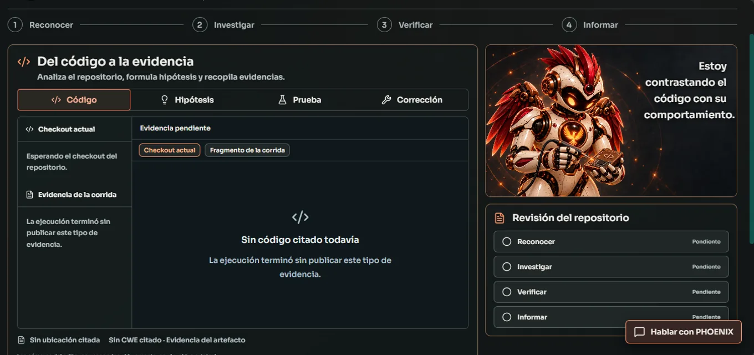The image size is (754, 355).
Task: Toggle the Investigar pending circle
Action: pyautogui.click(x=506, y=267)
